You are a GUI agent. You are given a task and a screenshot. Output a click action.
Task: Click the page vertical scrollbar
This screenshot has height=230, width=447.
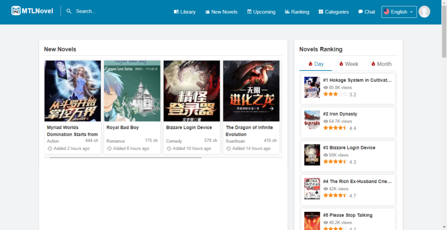(x=444, y=31)
